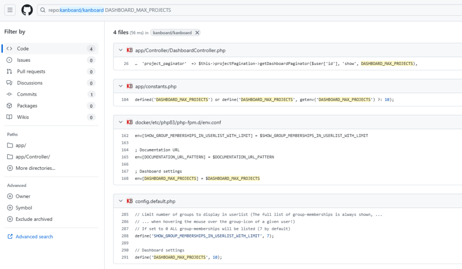Open config.default.php file
Viewport: 462px width, 269px height.
pyautogui.click(x=155, y=201)
